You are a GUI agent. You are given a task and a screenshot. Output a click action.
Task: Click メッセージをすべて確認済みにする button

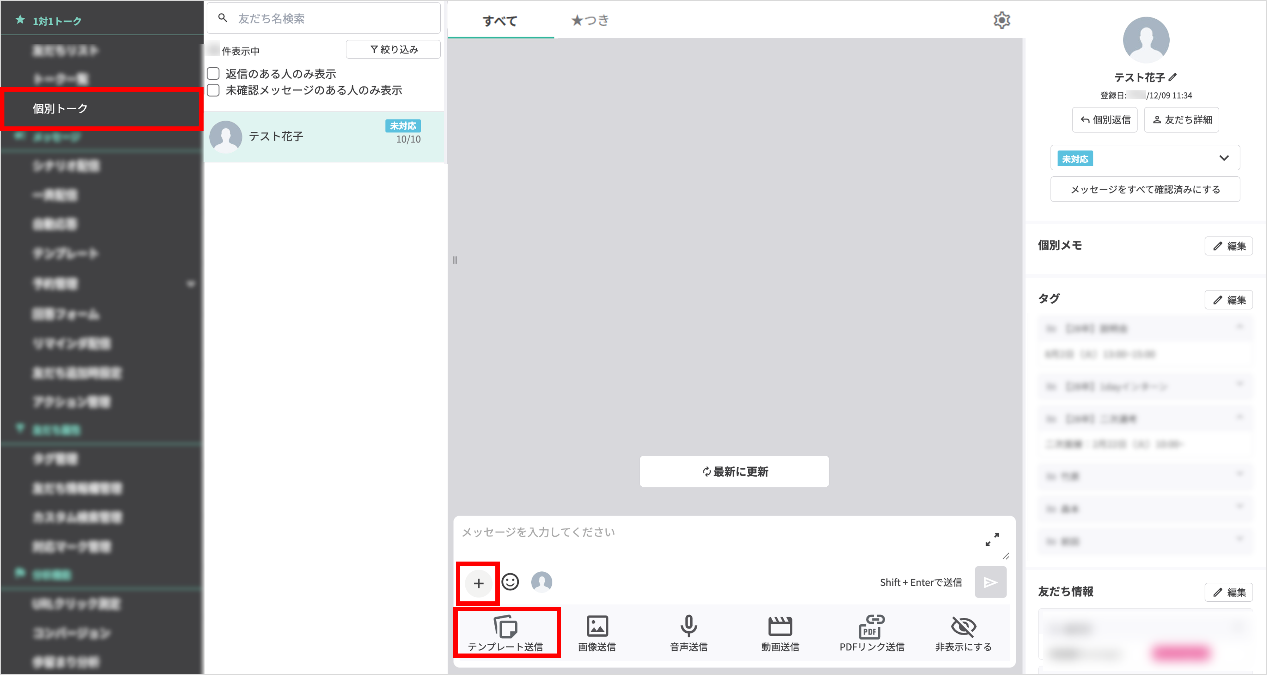[1145, 189]
